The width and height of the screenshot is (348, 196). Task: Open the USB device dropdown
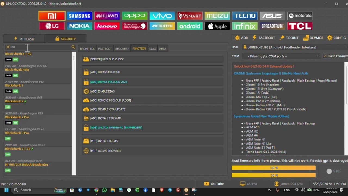[x=295, y=47]
